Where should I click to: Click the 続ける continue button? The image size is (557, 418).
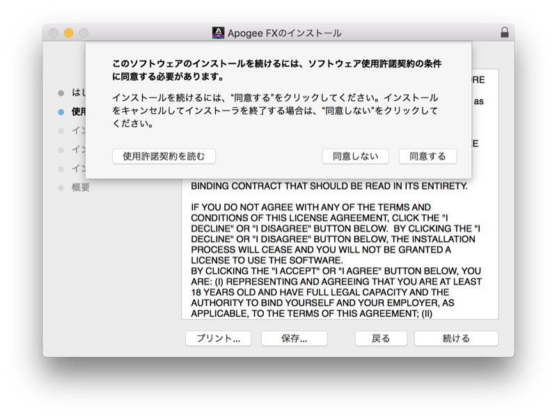(456, 339)
